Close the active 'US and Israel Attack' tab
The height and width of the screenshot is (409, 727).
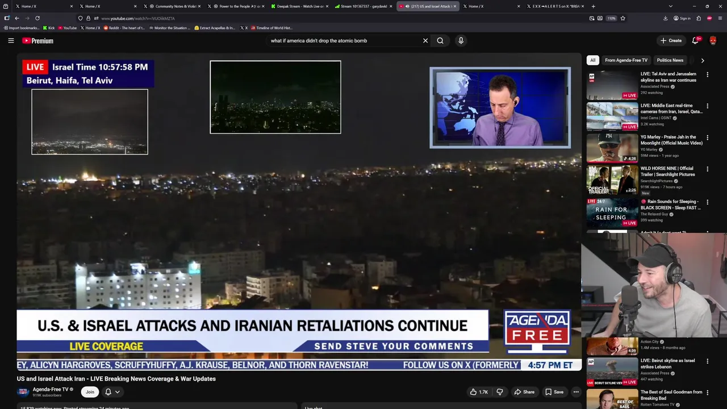pyautogui.click(x=454, y=6)
